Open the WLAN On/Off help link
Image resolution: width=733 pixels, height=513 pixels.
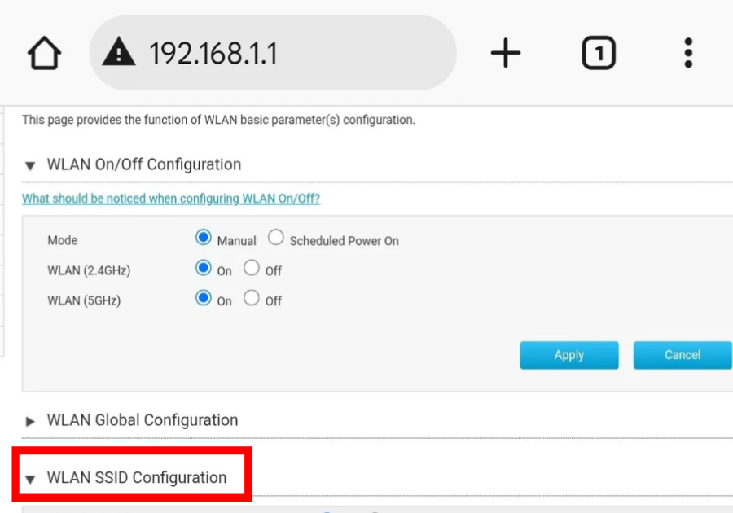click(171, 199)
